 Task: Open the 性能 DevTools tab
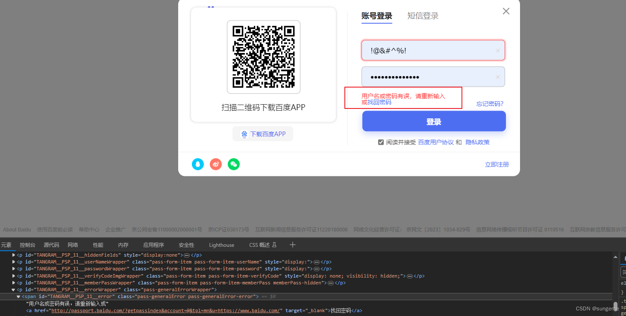[98, 245]
